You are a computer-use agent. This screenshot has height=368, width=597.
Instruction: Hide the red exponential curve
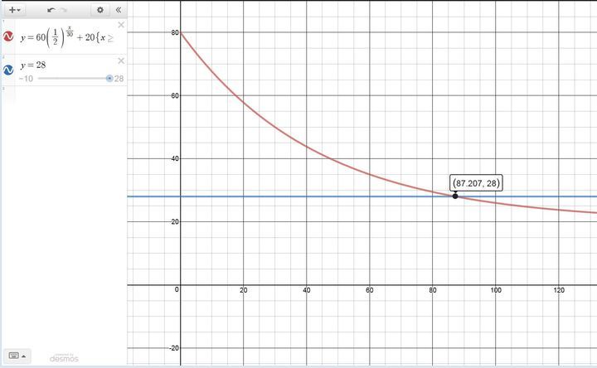[8, 37]
